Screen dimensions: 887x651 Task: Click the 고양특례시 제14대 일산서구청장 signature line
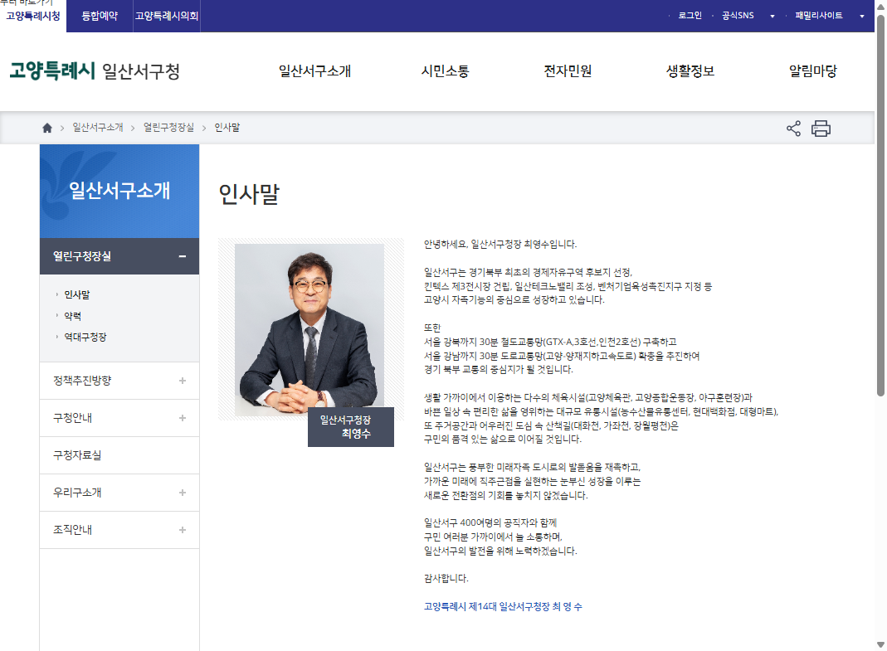(503, 607)
